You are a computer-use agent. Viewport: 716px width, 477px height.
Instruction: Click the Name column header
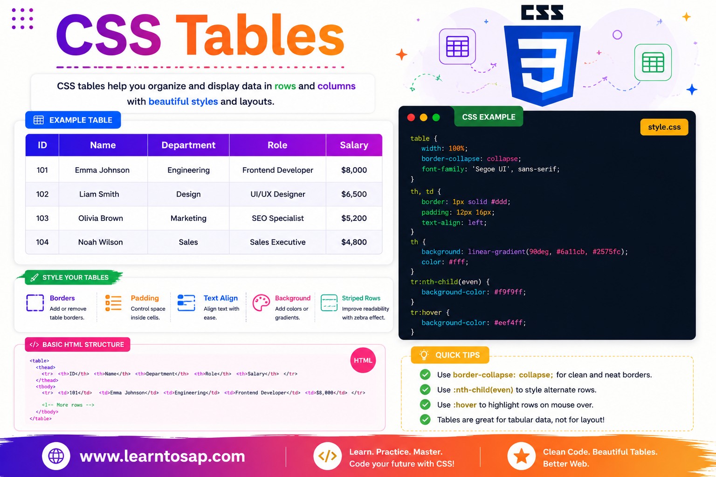pyautogui.click(x=103, y=145)
